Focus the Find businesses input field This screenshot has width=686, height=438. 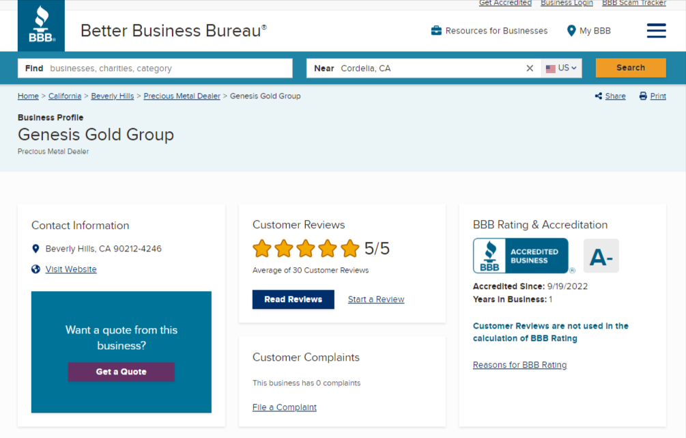tap(155, 68)
